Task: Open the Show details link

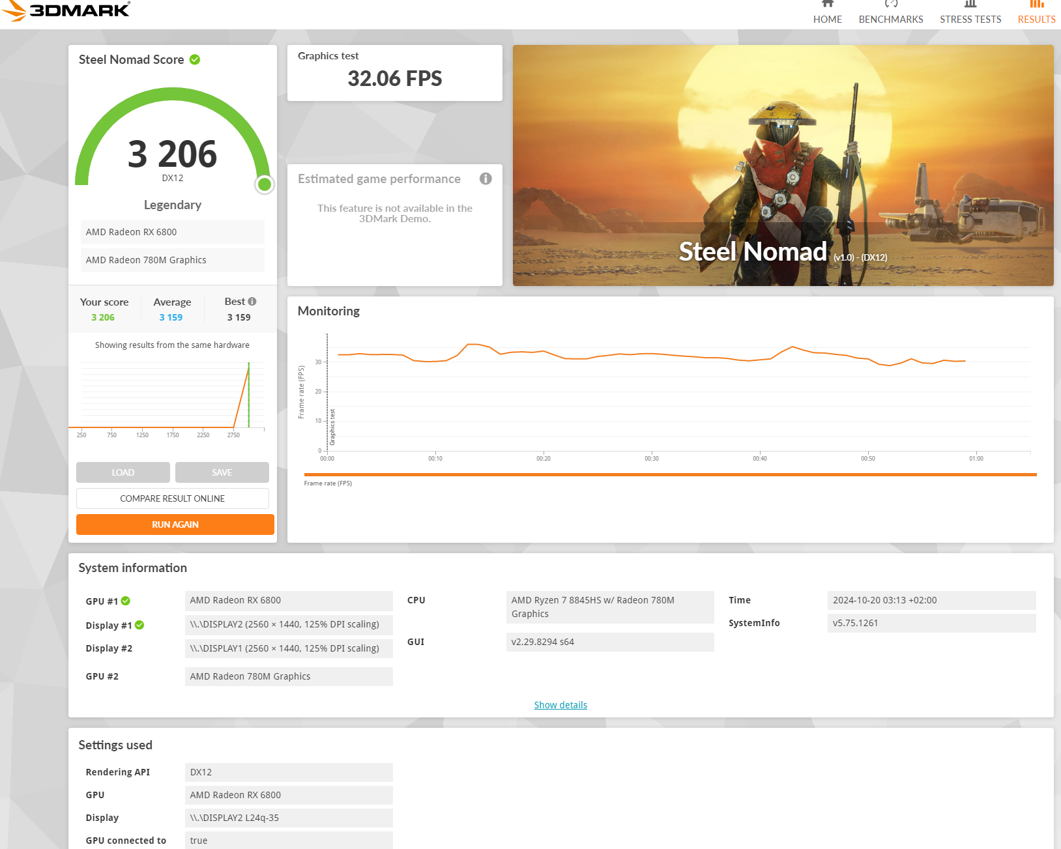Action: [x=560, y=705]
